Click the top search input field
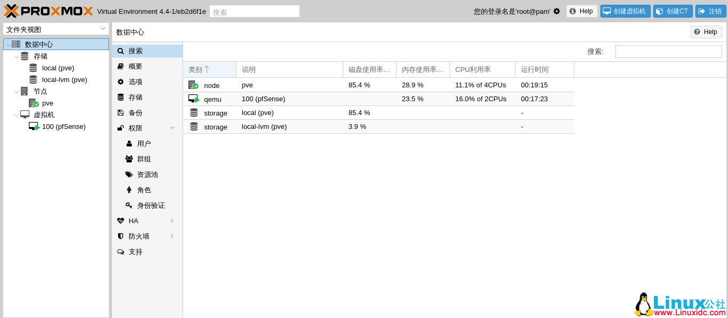Screen dimensions: 728x318 click(x=255, y=11)
